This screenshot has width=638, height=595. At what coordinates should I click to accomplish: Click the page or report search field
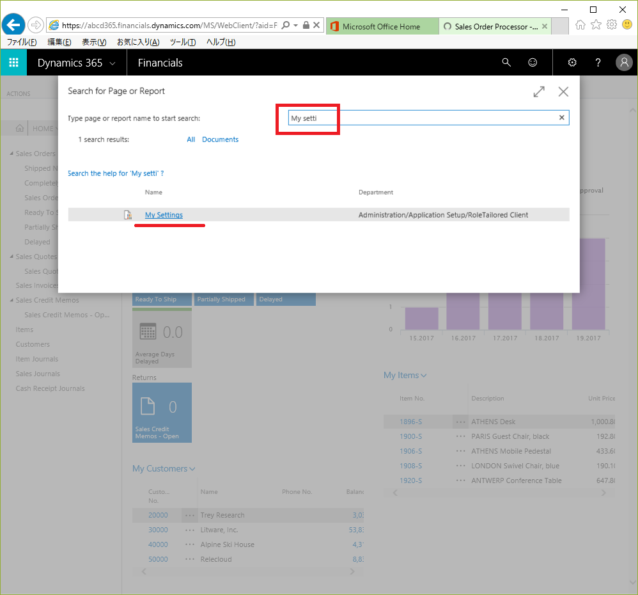coord(428,118)
